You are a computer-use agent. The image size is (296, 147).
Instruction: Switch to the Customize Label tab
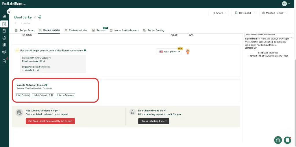coord(76,30)
